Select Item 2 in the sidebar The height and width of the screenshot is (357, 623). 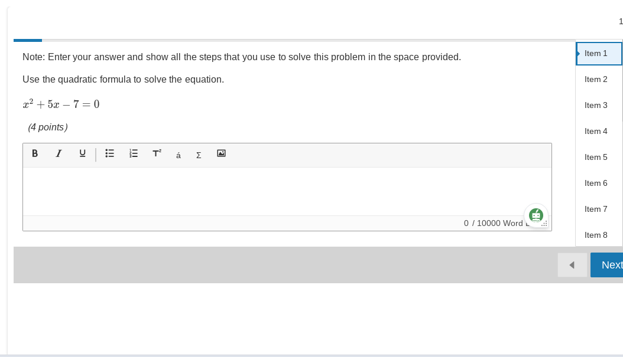coord(595,79)
